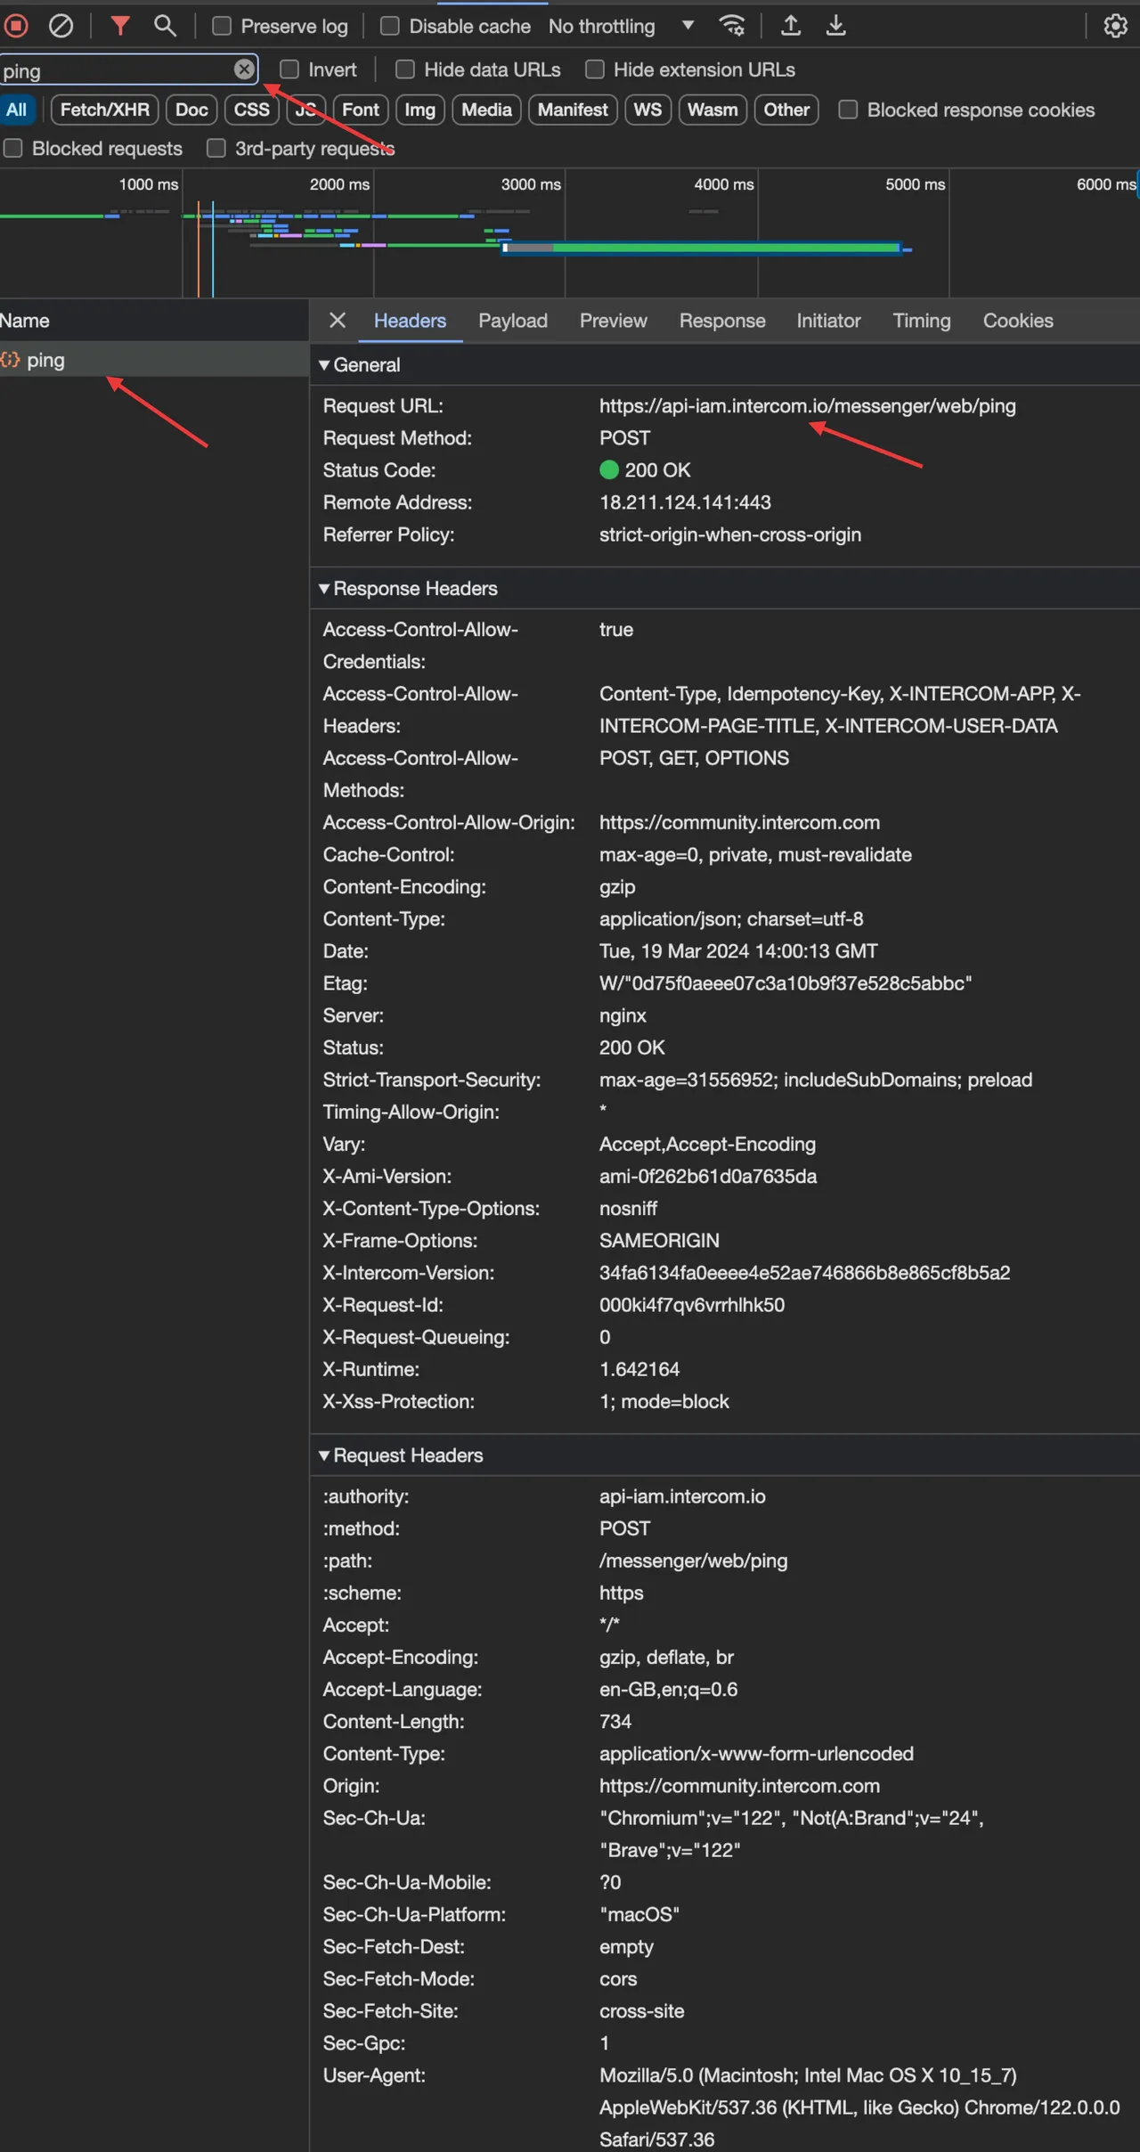Image resolution: width=1140 pixels, height=2152 pixels.
Task: Click the X-Ami-Version value
Action: [x=708, y=1177]
